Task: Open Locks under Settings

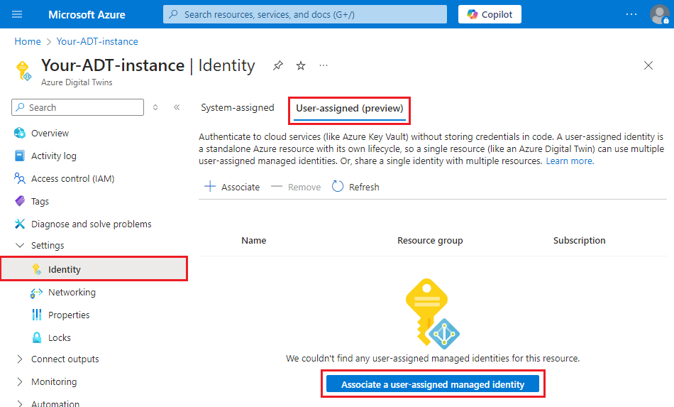Action: pos(60,337)
